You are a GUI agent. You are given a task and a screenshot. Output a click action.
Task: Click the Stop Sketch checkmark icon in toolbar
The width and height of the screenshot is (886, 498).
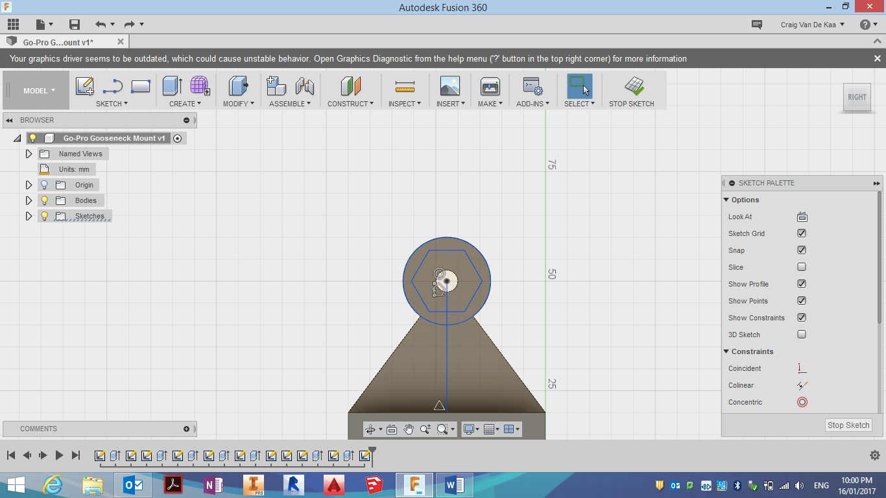pos(634,86)
